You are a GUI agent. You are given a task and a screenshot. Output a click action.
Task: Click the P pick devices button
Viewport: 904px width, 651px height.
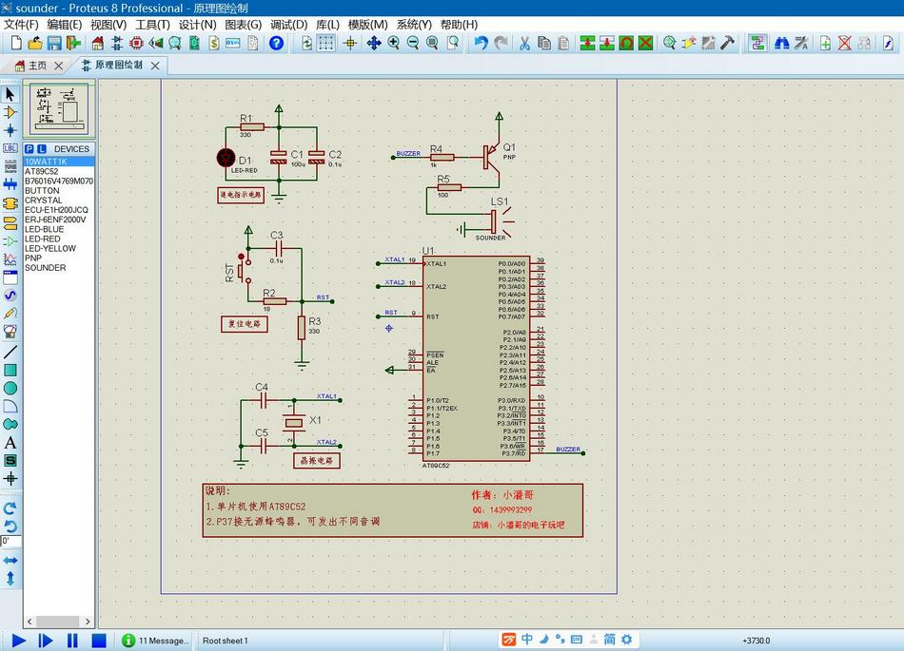(29, 148)
